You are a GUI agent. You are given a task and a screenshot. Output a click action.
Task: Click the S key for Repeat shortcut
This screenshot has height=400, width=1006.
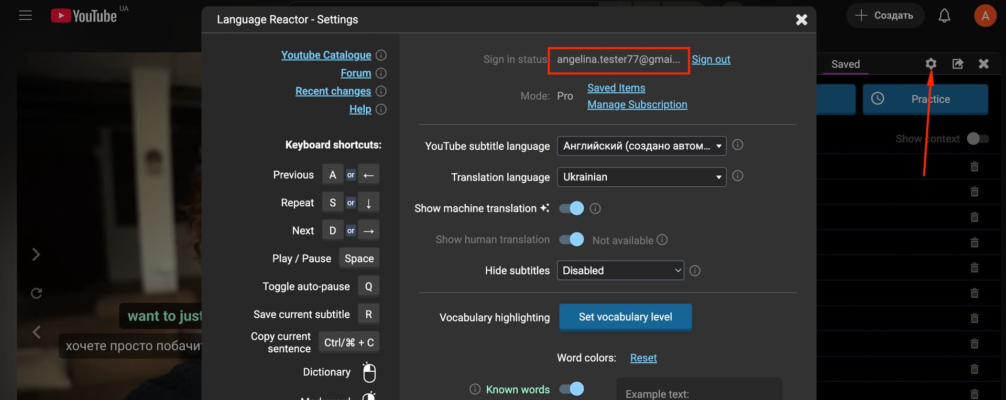333,203
